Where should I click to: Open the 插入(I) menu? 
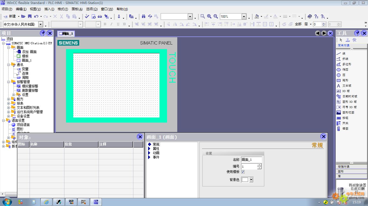click(x=49, y=9)
